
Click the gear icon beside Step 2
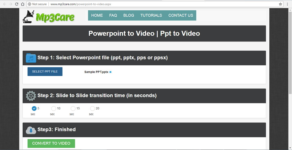pyautogui.click(x=31, y=96)
